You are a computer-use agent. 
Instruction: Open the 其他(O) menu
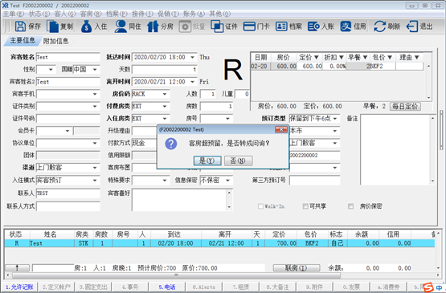tap(220, 14)
